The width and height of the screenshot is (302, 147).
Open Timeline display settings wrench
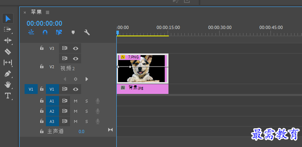(87, 32)
